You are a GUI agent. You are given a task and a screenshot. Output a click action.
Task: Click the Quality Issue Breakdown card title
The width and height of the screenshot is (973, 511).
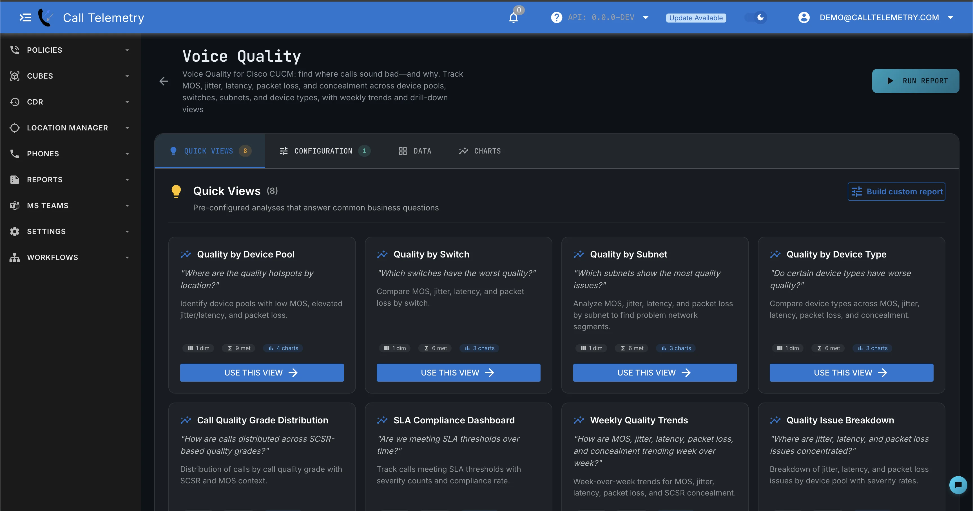click(840, 420)
